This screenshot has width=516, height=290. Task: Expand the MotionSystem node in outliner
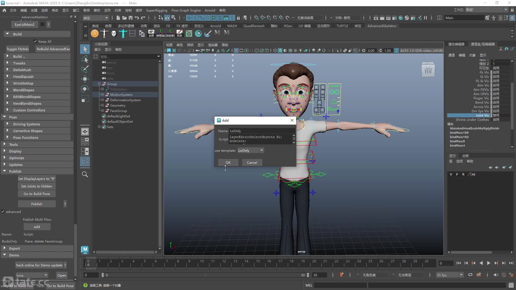(x=102, y=95)
